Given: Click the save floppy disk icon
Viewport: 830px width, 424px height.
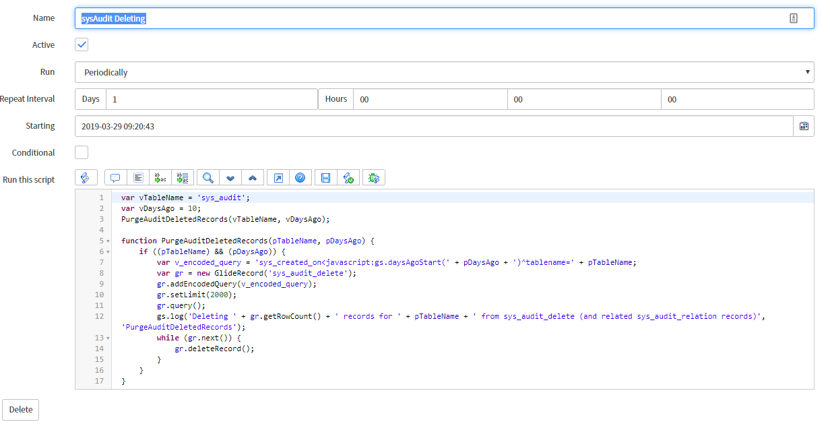Looking at the screenshot, I should 326,178.
